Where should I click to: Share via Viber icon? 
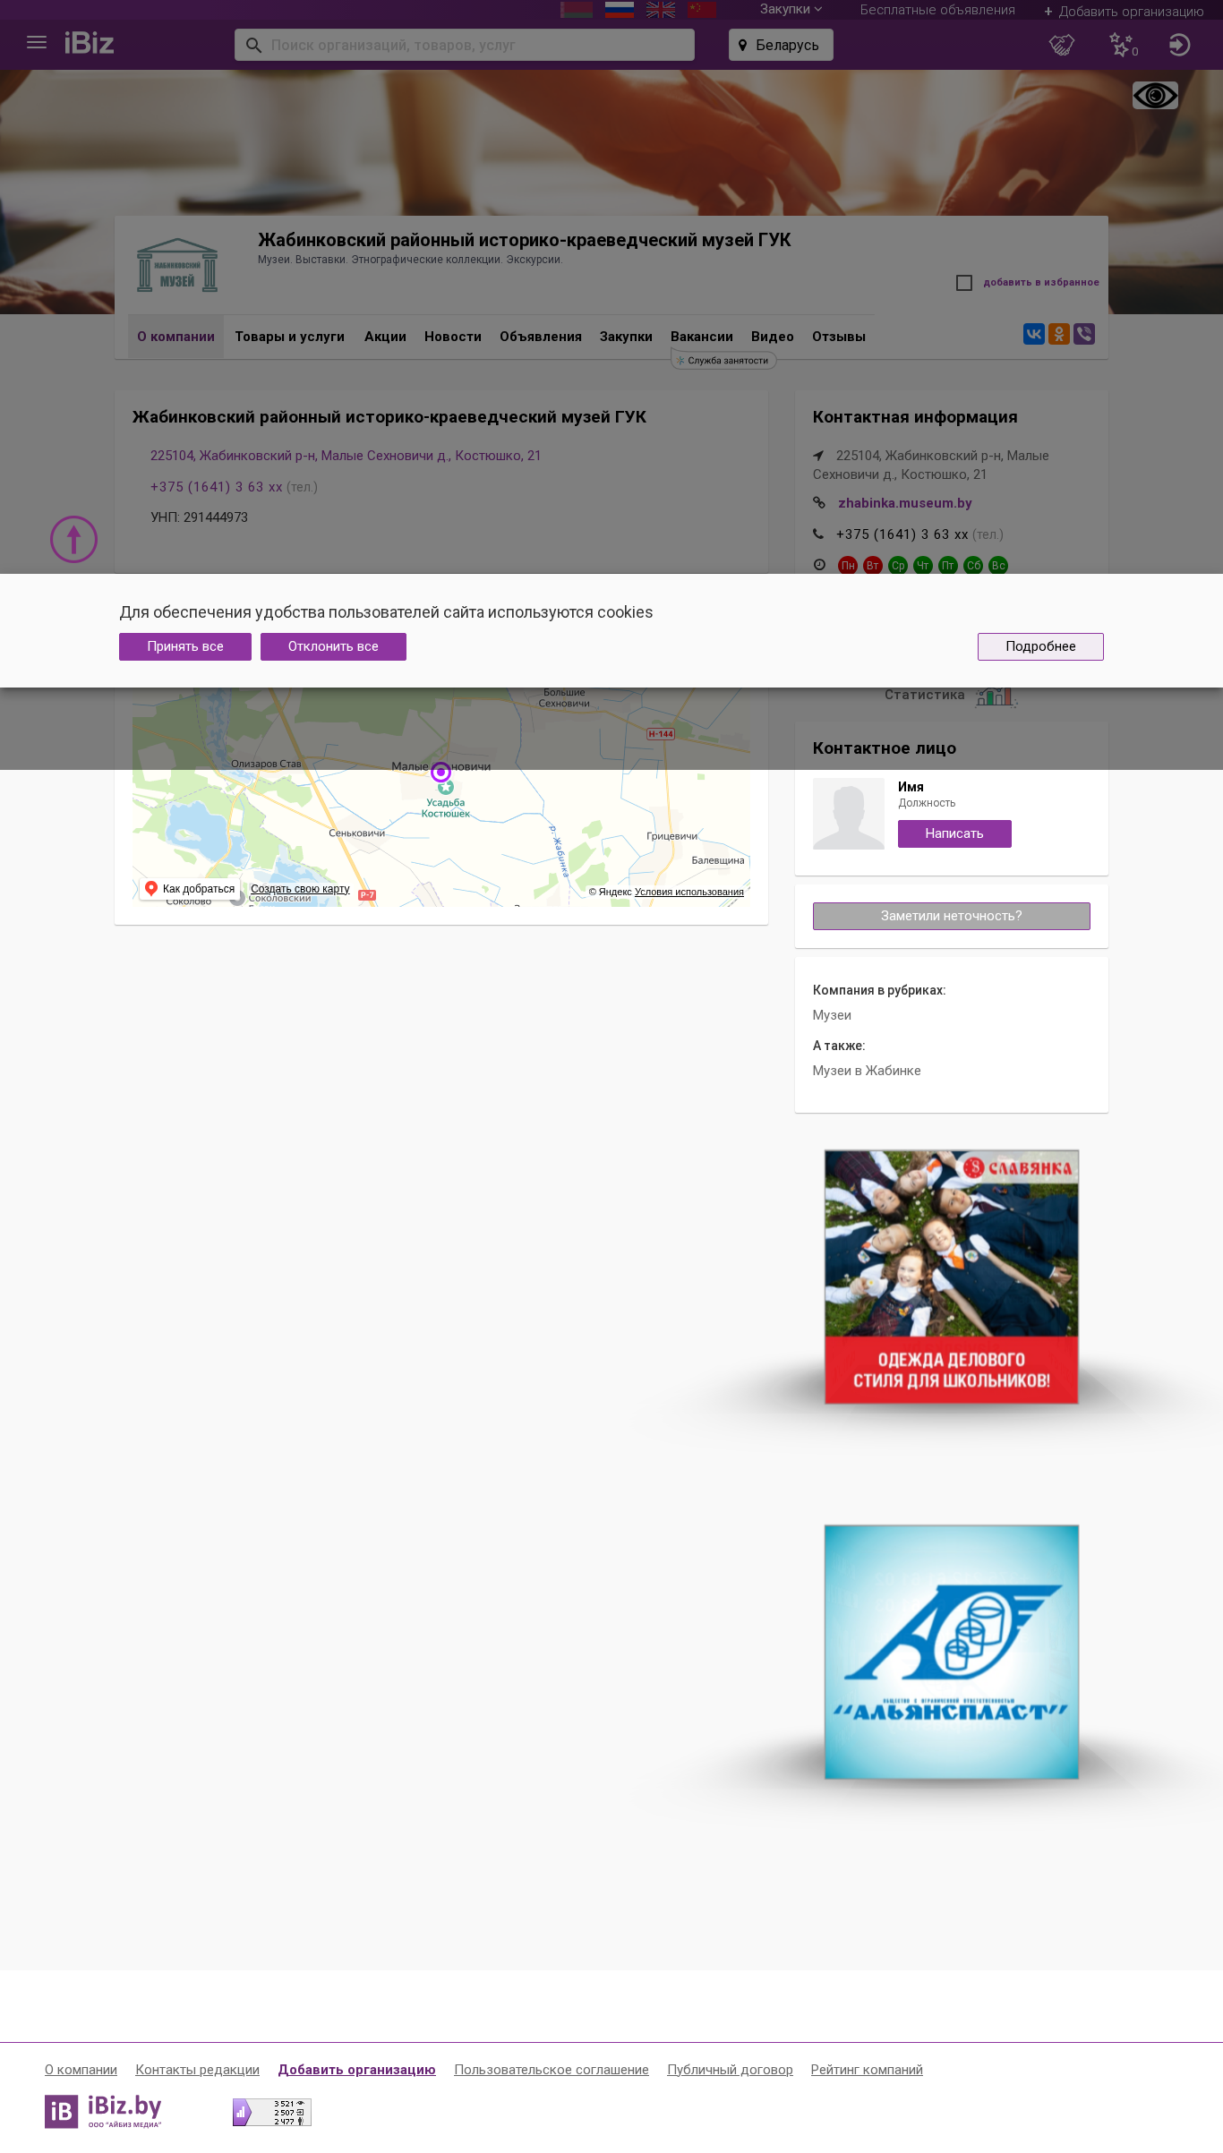pos(1084,334)
